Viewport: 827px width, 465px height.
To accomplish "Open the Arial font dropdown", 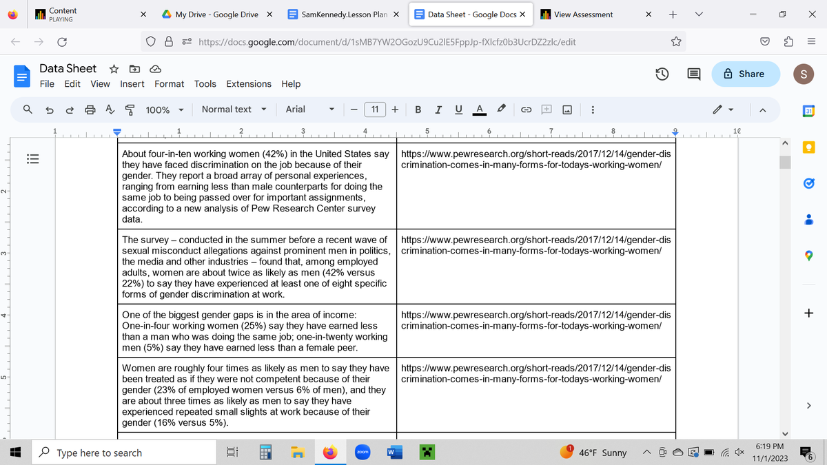I will click(x=310, y=109).
